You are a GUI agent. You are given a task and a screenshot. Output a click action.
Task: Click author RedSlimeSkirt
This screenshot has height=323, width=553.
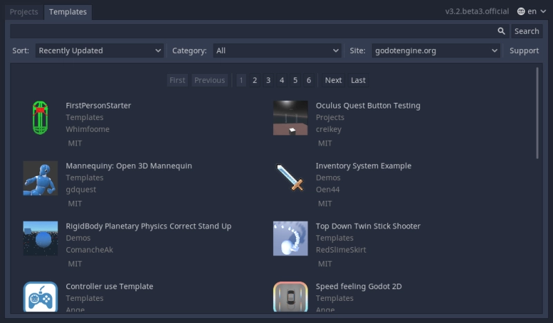click(x=341, y=250)
